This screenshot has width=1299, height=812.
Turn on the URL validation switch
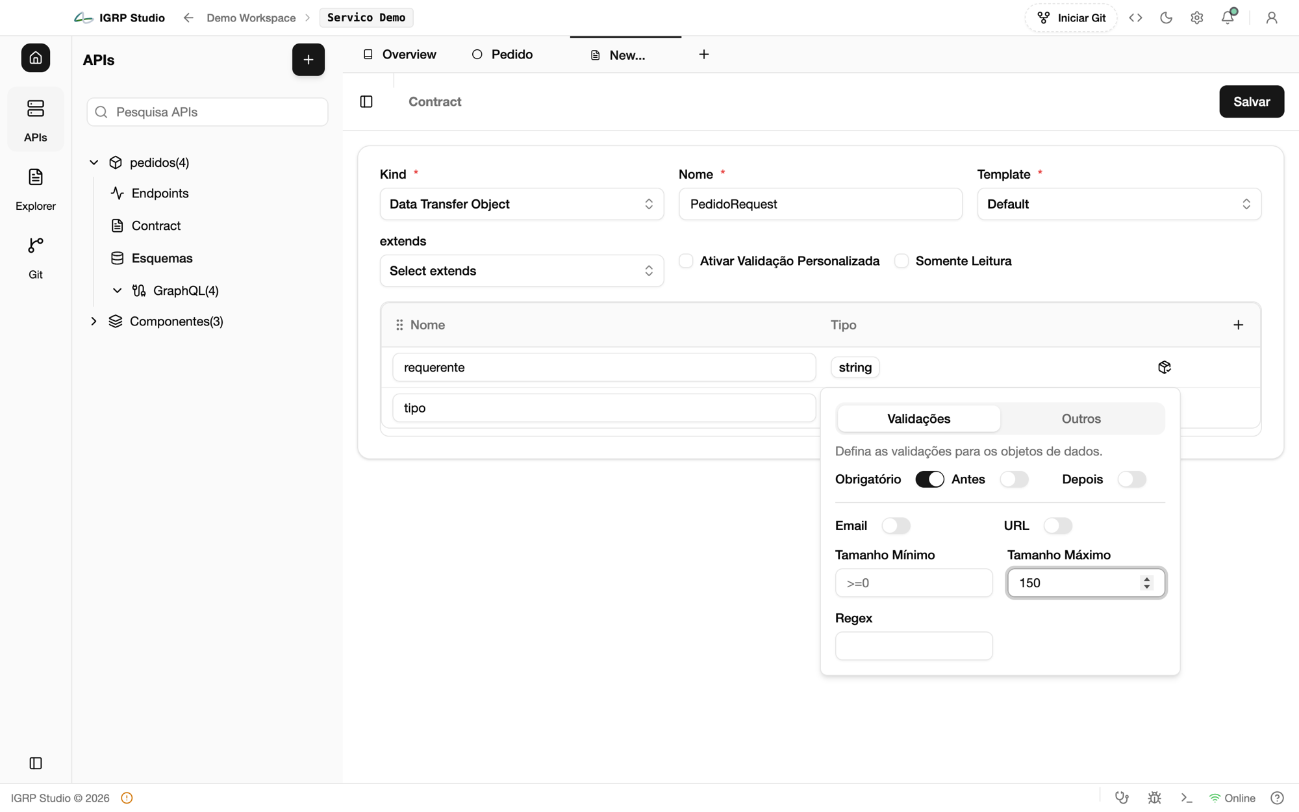[1057, 526]
